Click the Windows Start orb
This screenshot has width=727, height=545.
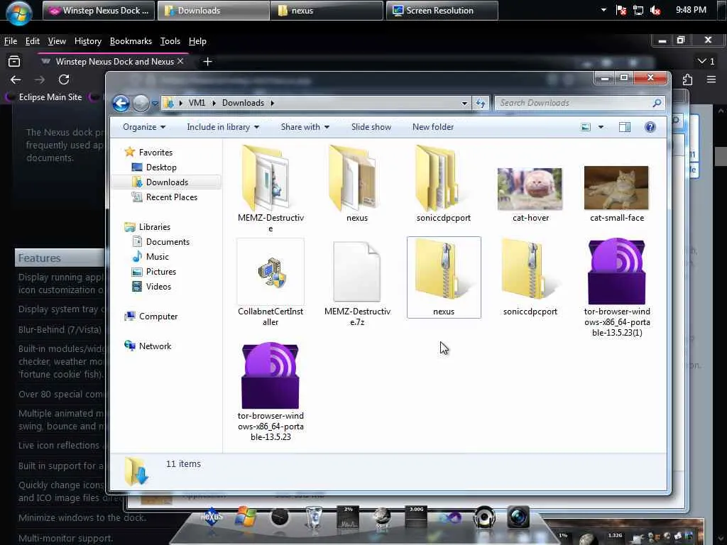pos(19,12)
